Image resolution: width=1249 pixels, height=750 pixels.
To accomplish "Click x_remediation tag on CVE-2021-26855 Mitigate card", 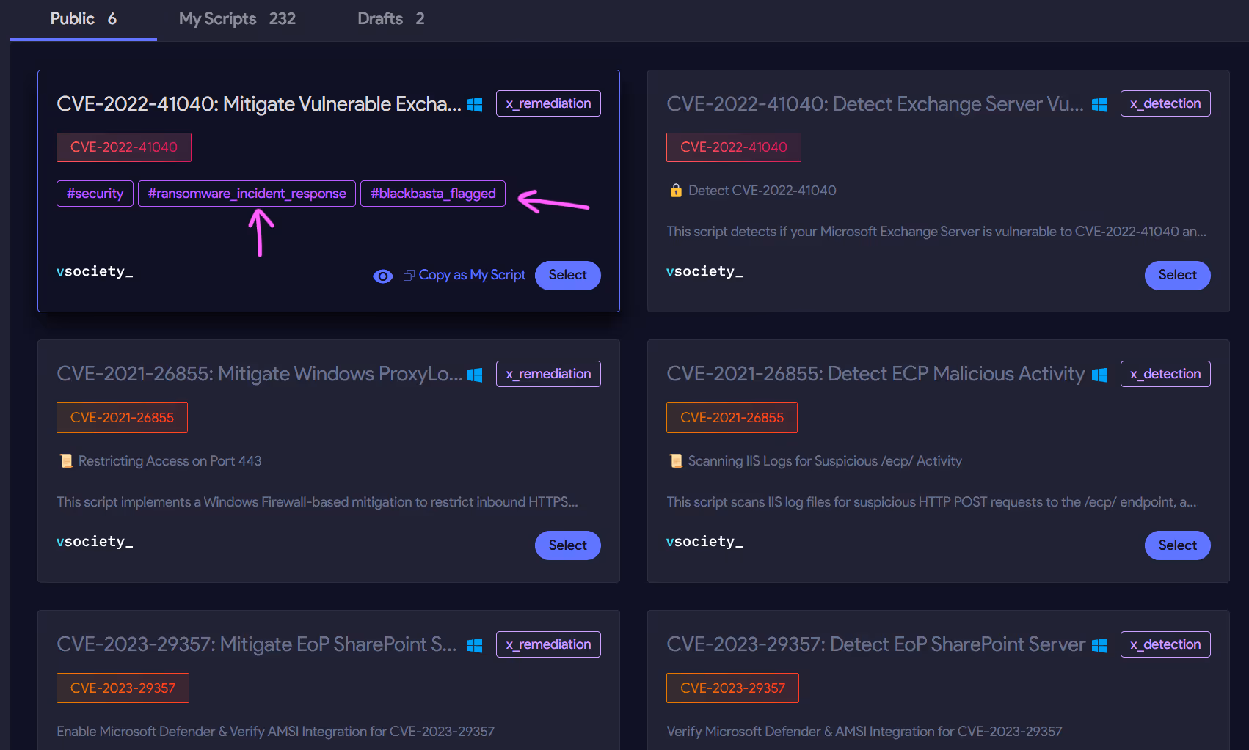I will [x=548, y=374].
